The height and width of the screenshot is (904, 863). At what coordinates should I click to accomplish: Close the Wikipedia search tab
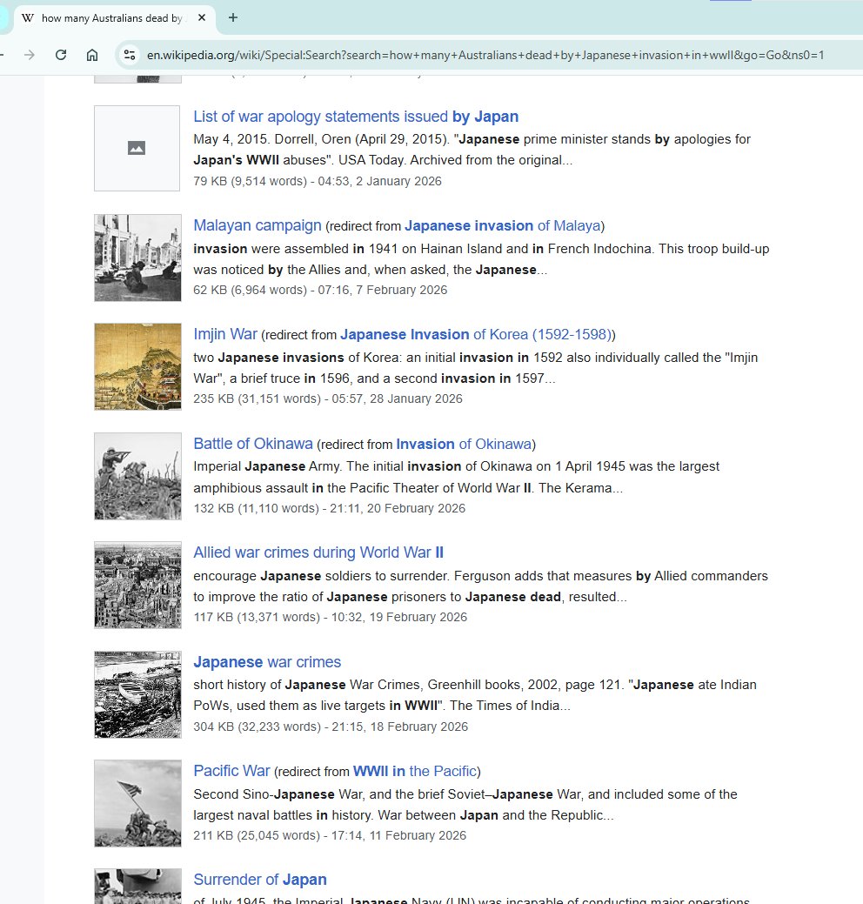pyautogui.click(x=202, y=18)
